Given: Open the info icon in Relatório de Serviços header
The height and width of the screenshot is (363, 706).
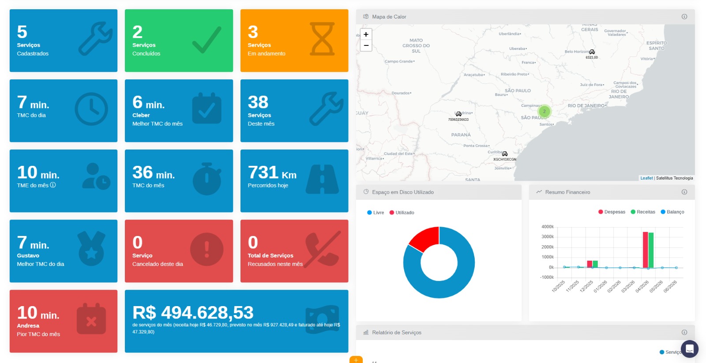Looking at the screenshot, I should [684, 332].
